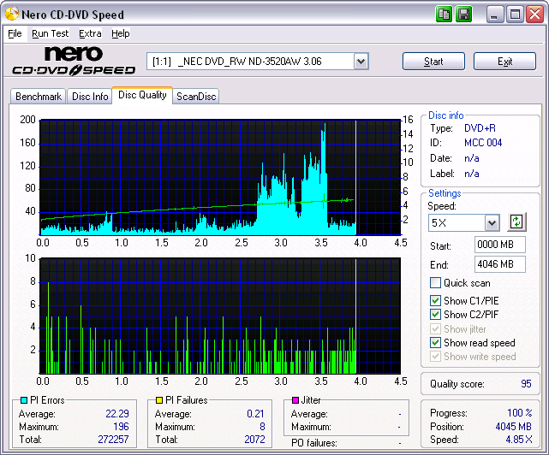Viewport: 549px width, 455px height.
Task: Open the Run Test menu
Action: coord(50,33)
